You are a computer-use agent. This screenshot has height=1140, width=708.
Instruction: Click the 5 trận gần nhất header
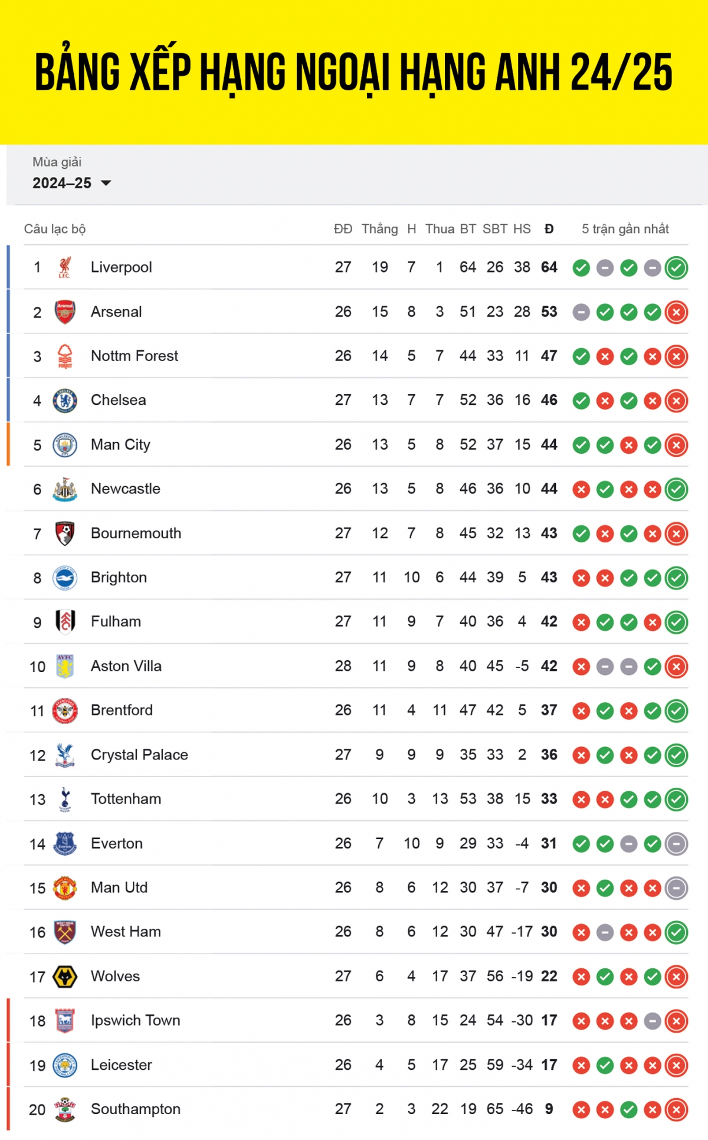pos(625,229)
